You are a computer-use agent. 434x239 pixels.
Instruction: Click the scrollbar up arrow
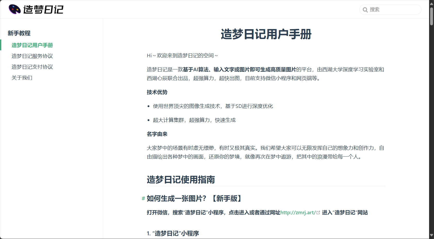click(431, 4)
